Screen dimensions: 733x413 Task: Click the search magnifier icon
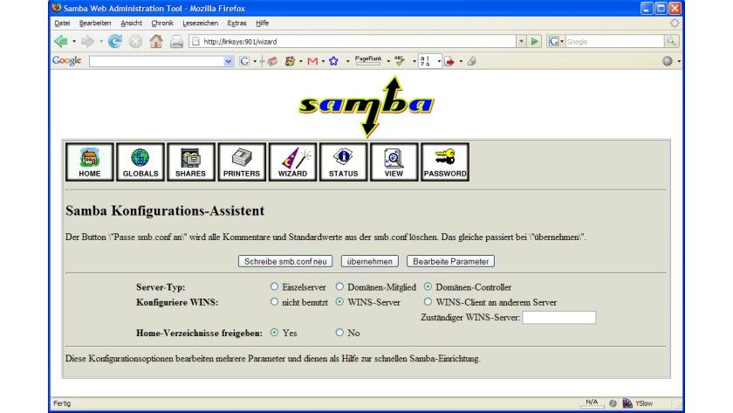coord(671,42)
